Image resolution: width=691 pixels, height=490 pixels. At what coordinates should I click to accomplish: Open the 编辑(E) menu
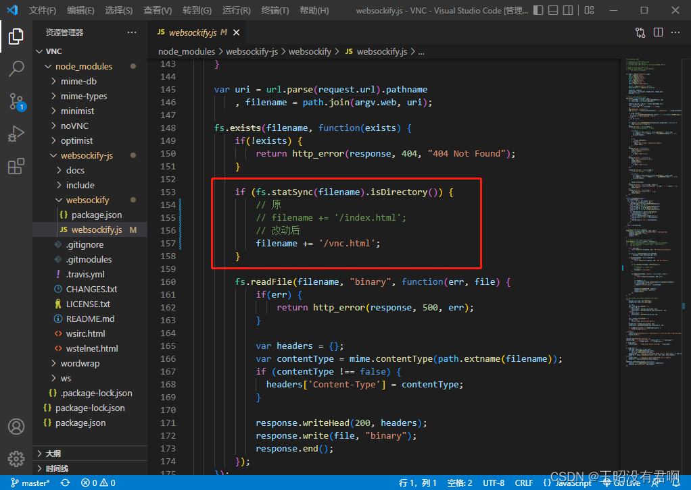(80, 10)
